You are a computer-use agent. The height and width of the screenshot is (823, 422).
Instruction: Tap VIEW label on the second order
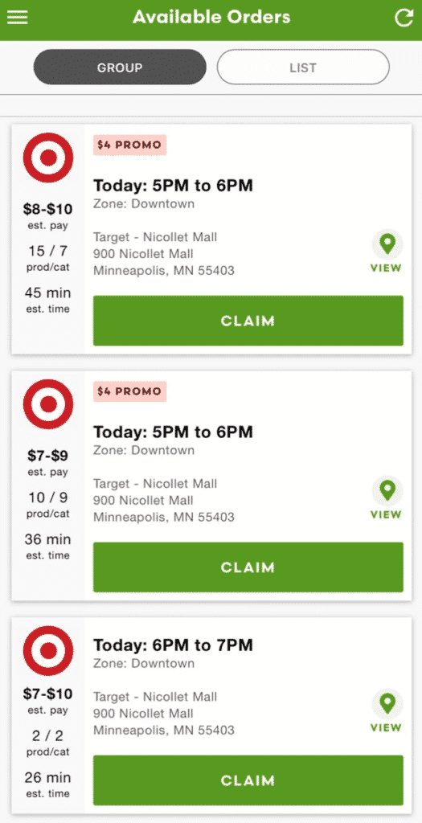pos(386,515)
